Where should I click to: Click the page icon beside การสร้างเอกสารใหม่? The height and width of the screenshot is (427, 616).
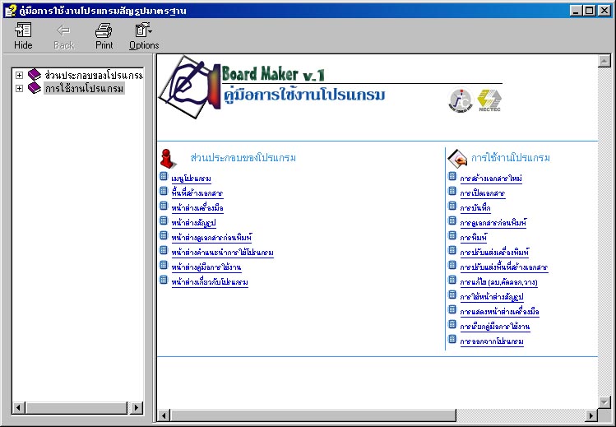tap(452, 176)
